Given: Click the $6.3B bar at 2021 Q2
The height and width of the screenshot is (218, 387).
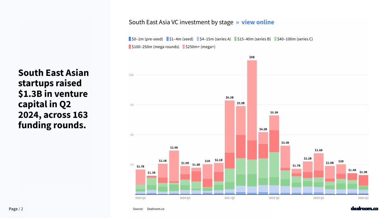Looking at the screenshot, I should (230, 147).
